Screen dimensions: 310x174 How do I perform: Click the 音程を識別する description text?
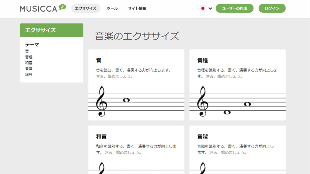237,73
